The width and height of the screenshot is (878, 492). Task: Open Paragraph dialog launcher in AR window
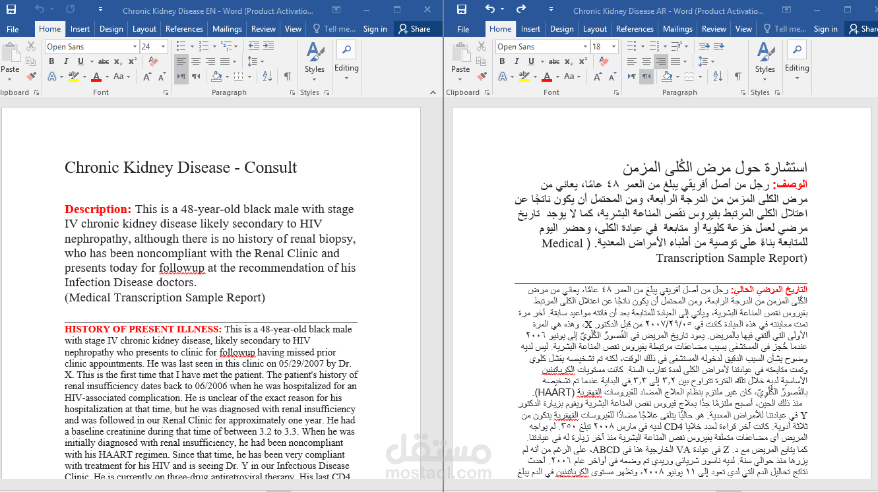point(743,93)
